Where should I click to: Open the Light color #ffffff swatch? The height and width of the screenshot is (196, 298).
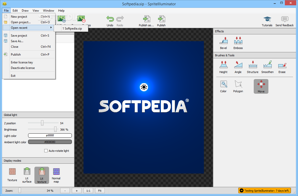click(x=50, y=135)
